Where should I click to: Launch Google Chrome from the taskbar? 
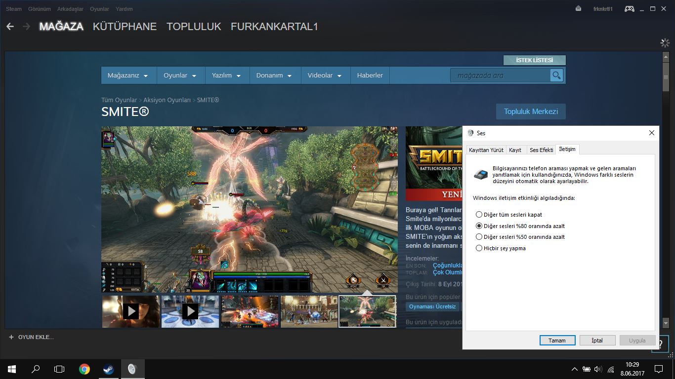point(84,369)
